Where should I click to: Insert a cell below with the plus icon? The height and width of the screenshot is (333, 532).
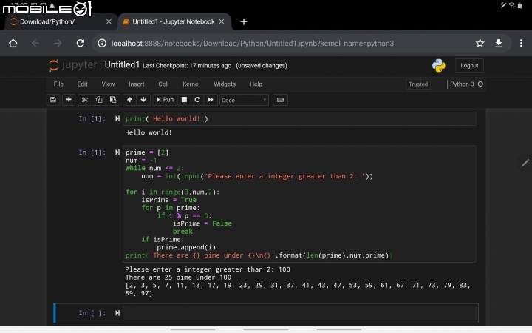(x=69, y=100)
